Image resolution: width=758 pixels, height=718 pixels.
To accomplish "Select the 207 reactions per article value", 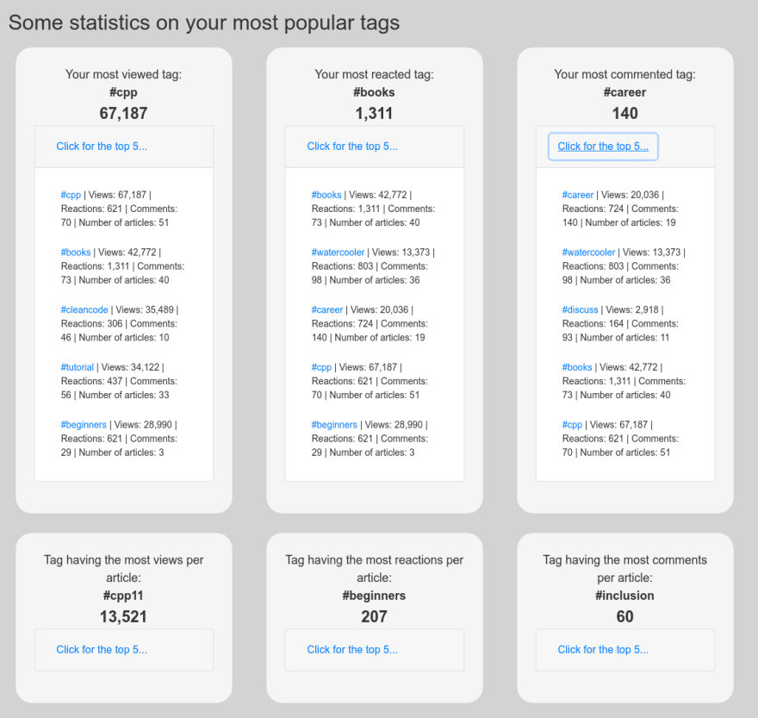I will [x=374, y=616].
